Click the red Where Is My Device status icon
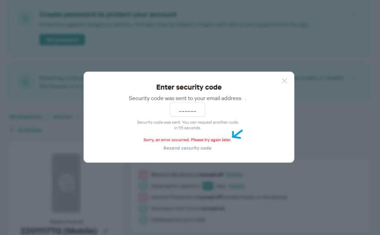This screenshot has width=380, height=235. 143,175
